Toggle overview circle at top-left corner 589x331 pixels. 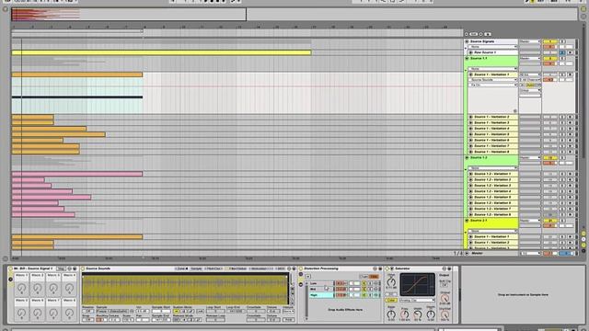click(x=6, y=9)
